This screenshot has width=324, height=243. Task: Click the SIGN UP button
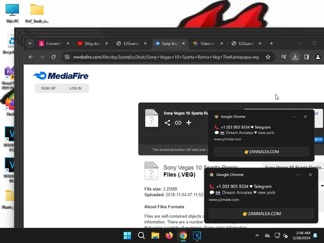click(48, 88)
